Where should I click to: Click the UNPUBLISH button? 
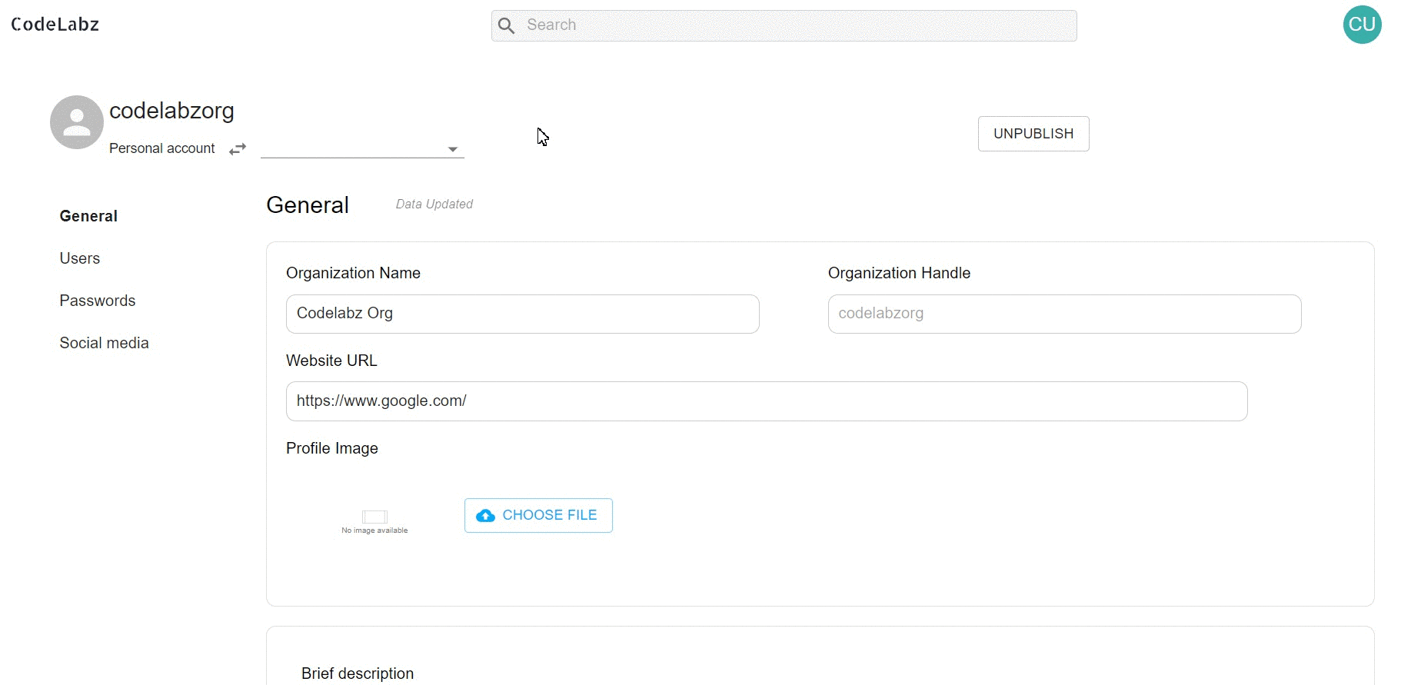pyautogui.click(x=1033, y=134)
